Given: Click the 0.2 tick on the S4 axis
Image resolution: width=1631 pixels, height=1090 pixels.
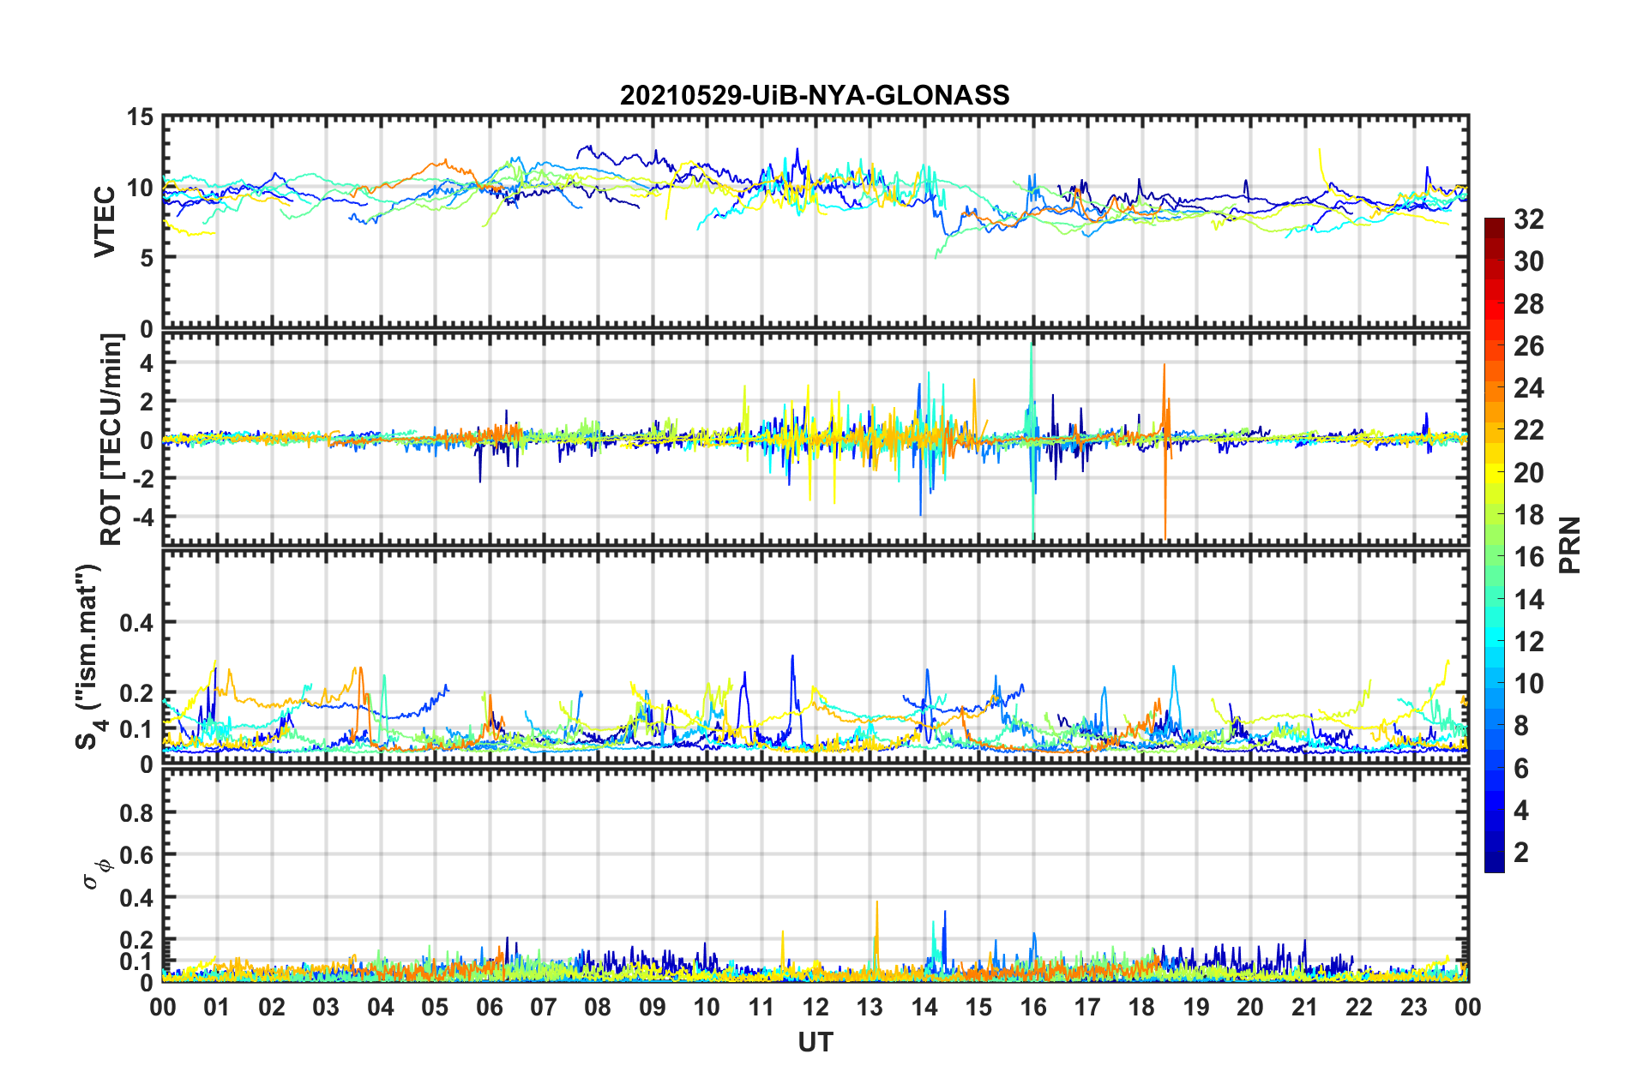Looking at the screenshot, I should [x=137, y=693].
